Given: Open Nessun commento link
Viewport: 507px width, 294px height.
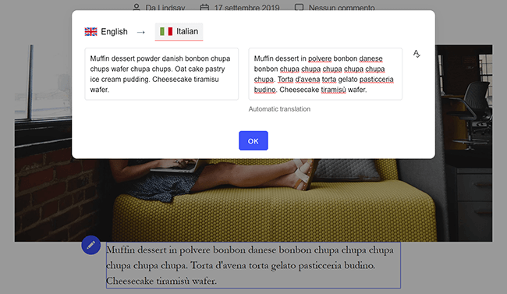Looking at the screenshot, I should click(342, 8).
